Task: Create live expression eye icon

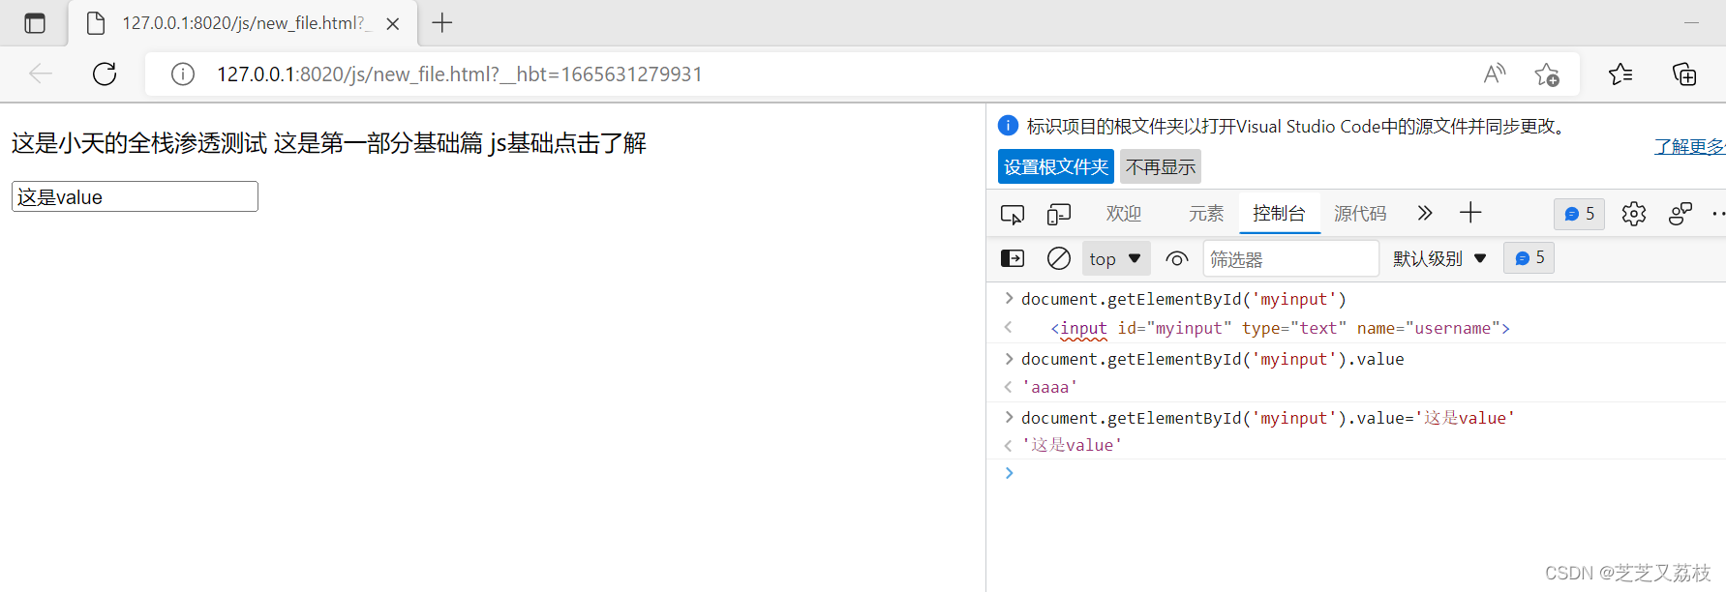Action: point(1177,258)
